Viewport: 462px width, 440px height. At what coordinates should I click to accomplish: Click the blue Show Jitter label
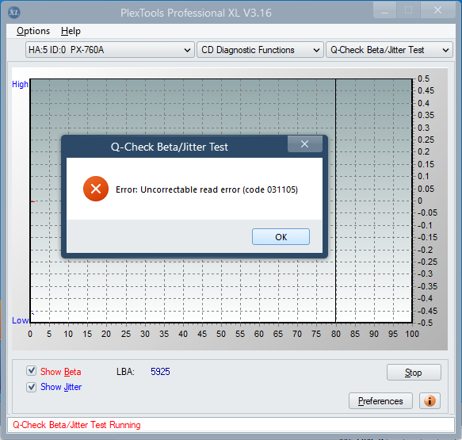pos(61,387)
